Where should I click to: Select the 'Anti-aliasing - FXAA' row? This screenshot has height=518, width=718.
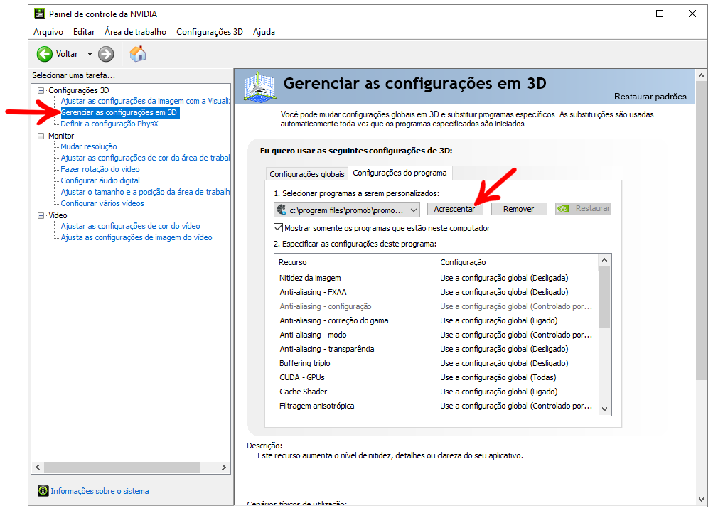point(436,292)
